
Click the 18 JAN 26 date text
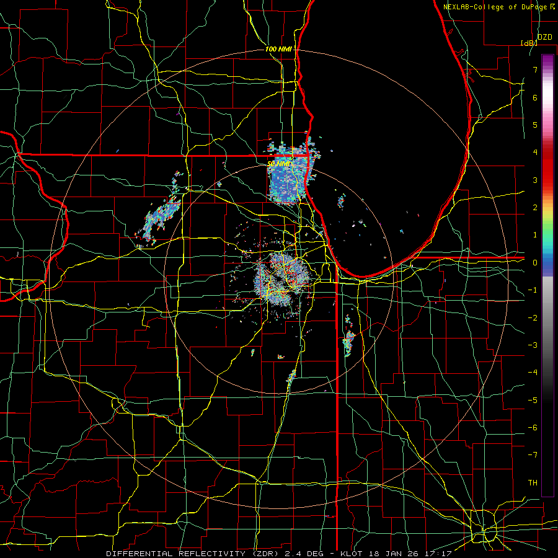(394, 554)
